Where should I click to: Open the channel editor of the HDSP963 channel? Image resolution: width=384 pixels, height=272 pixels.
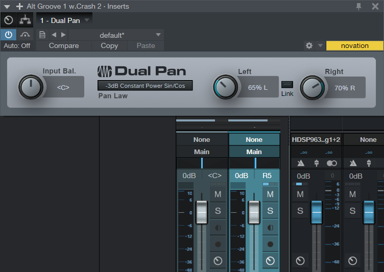[x=300, y=261]
